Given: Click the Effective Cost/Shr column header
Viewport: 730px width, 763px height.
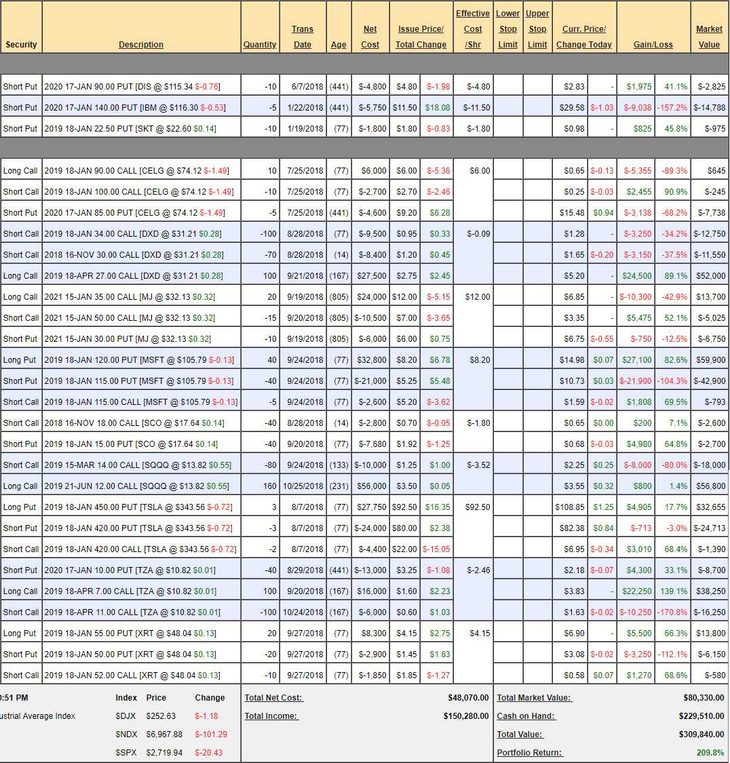Looking at the screenshot, I should pyautogui.click(x=473, y=29).
